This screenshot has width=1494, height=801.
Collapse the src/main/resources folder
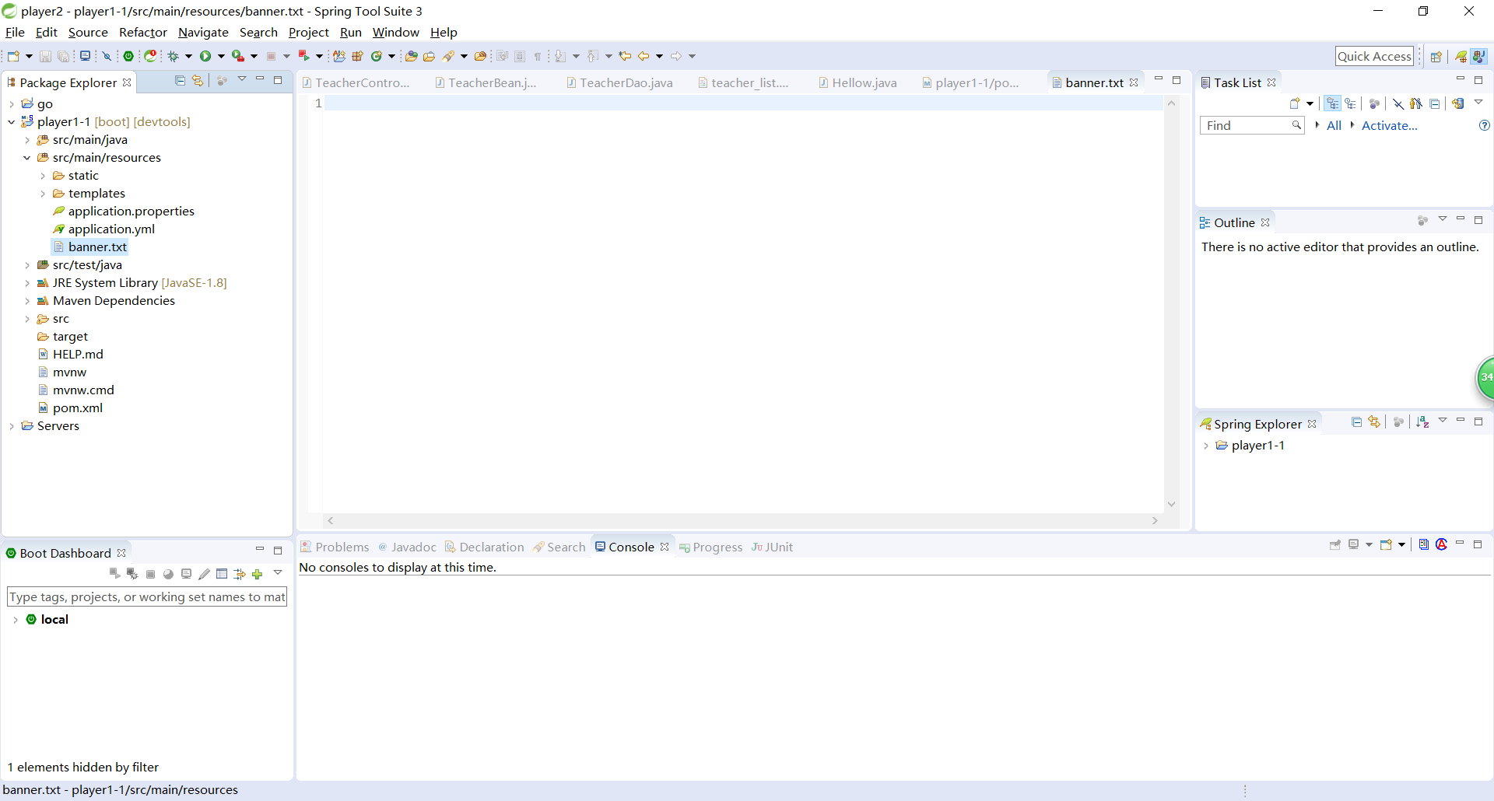(27, 158)
